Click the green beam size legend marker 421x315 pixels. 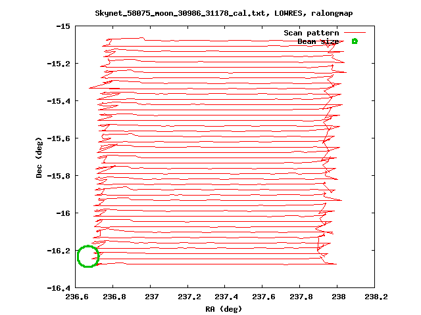point(355,41)
